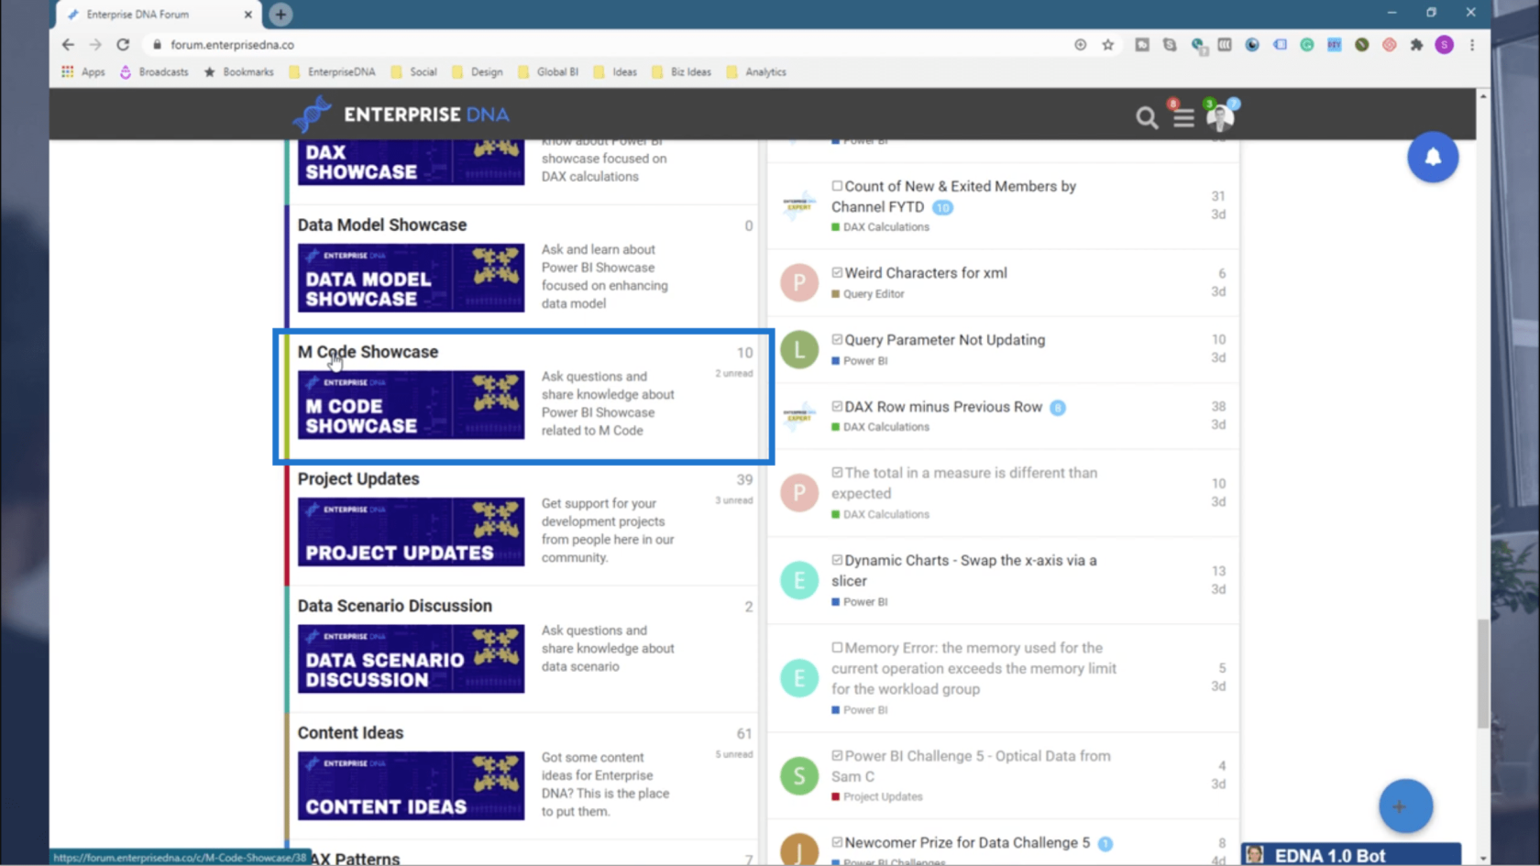Screen dimensions: 1540x866
Task: Click the blue plus new topic button
Action: (x=1405, y=806)
